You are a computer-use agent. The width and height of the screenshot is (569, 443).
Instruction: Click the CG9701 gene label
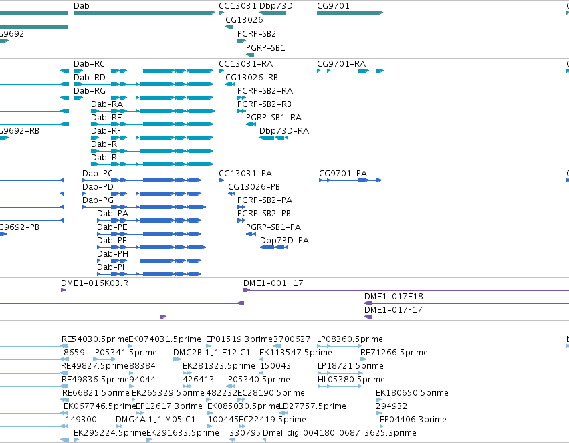(333, 6)
